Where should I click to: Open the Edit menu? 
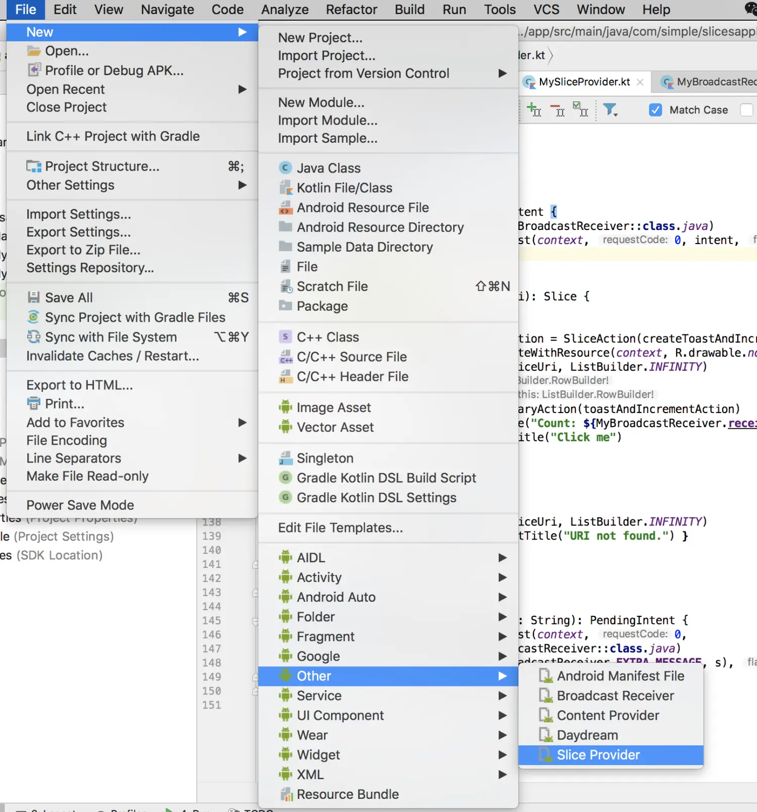pyautogui.click(x=65, y=10)
